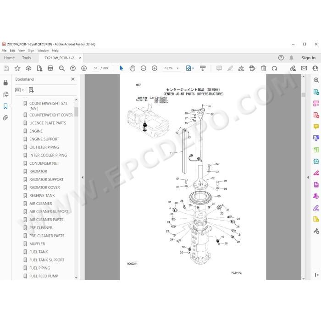
Task: Rotate the page view icon
Action: [275, 68]
